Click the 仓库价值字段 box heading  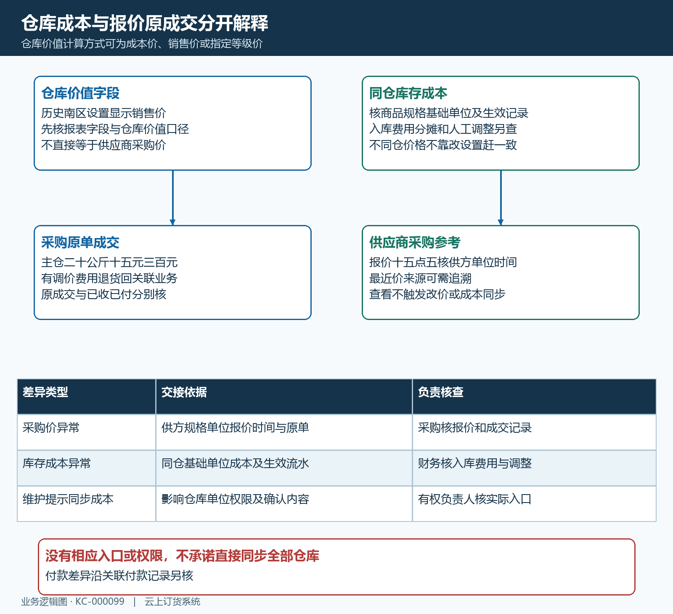(x=80, y=93)
